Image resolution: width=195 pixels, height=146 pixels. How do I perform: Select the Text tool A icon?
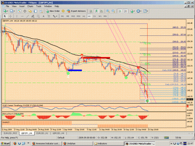tap(43, 16)
